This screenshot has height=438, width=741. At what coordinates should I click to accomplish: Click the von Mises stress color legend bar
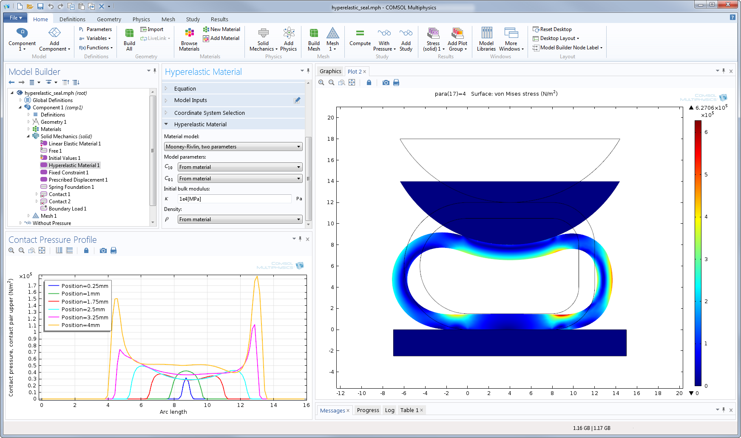click(698, 253)
